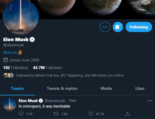This screenshot has width=155, height=119.
Task: Click the retweet arrows icon
Action: [x=56, y=114]
